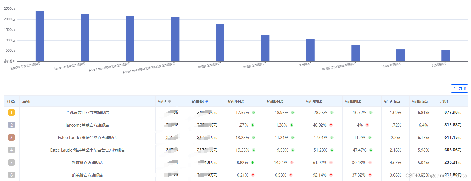Screen dimensions: 471x181
Task: Click the 606.06元 average price cell
Action: click(x=453, y=150)
